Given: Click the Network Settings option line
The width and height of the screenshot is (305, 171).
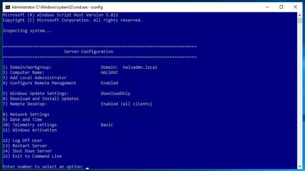Looking at the screenshot, I should click(26, 115).
